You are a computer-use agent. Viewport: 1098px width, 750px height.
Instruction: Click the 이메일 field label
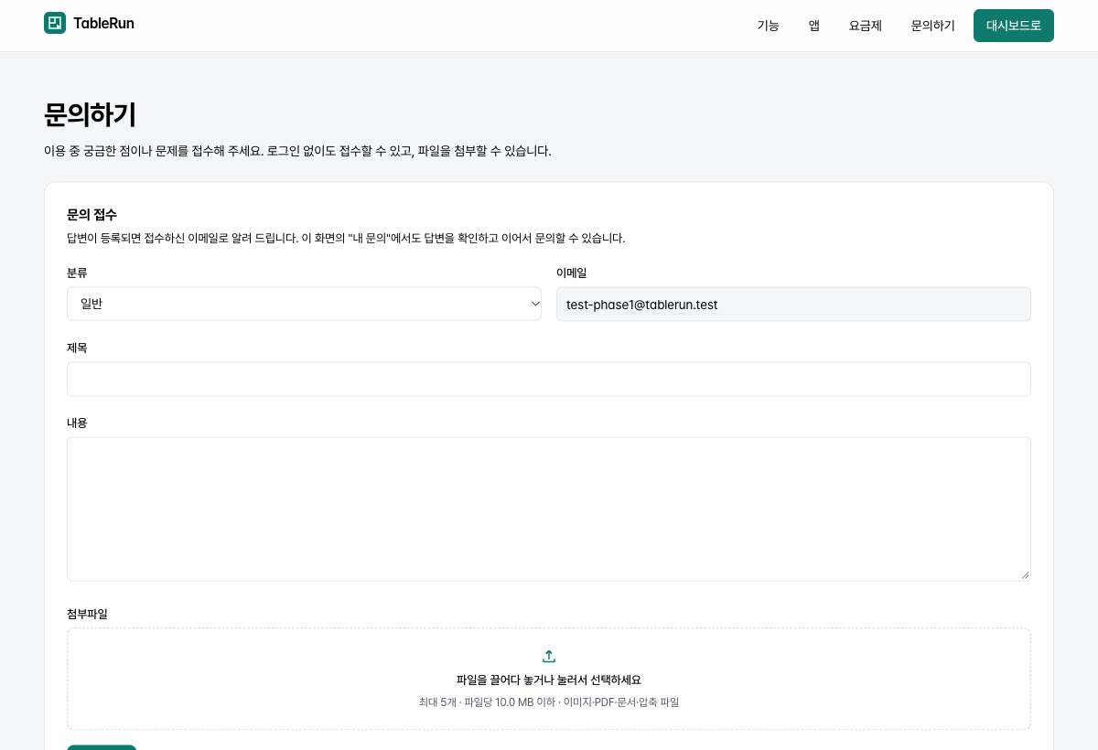click(x=571, y=273)
